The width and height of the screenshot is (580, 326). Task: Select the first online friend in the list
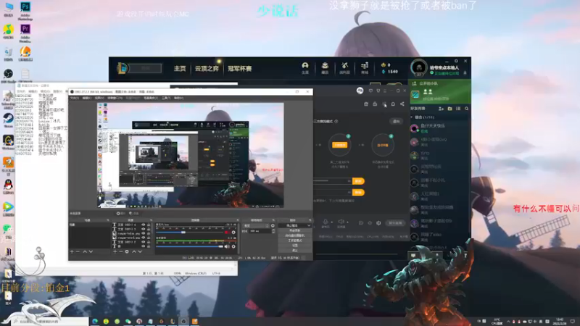[x=439, y=128]
